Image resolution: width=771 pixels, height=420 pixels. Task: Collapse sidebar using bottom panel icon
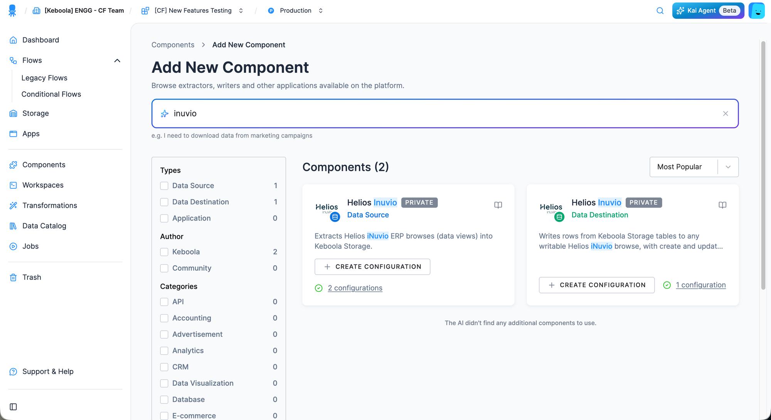pyautogui.click(x=13, y=407)
